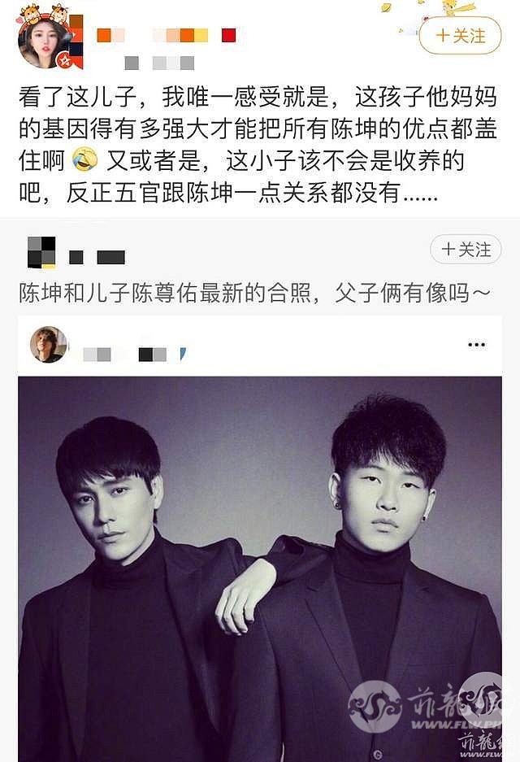
Task: Tap the round 前龙 watermark logo on photo
Action: (x=375, y=706)
